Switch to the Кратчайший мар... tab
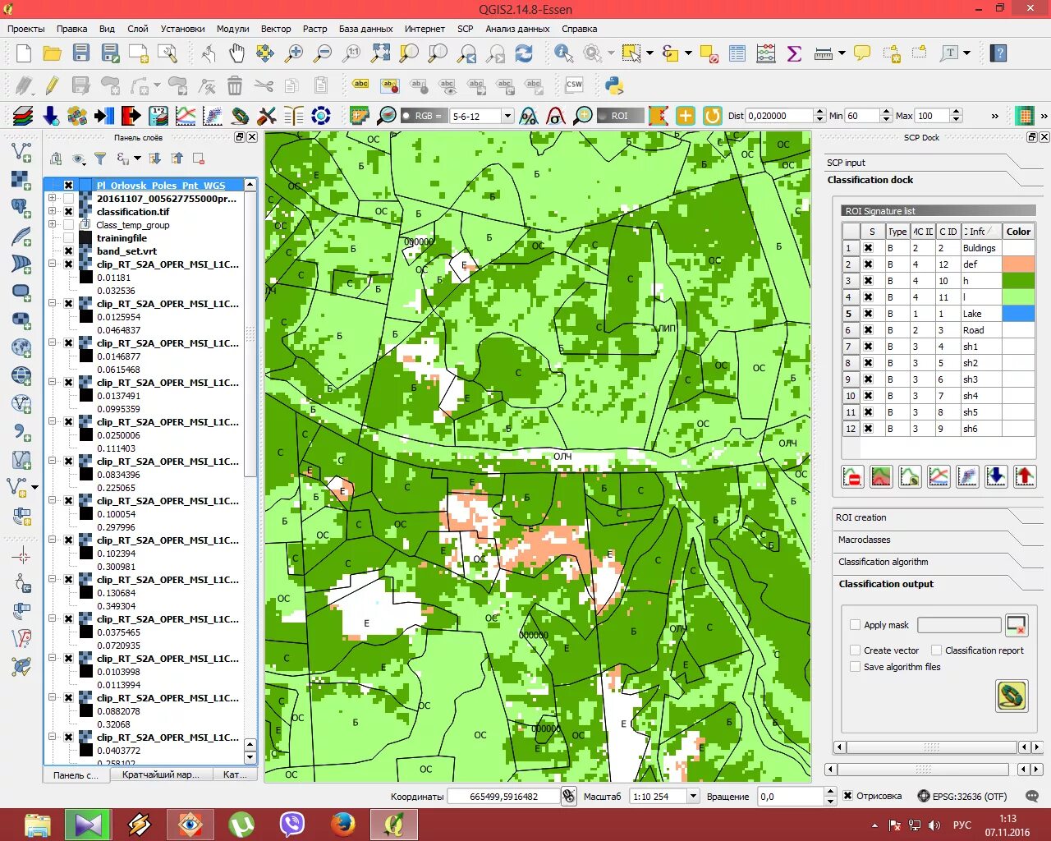1051x841 pixels. 161,774
